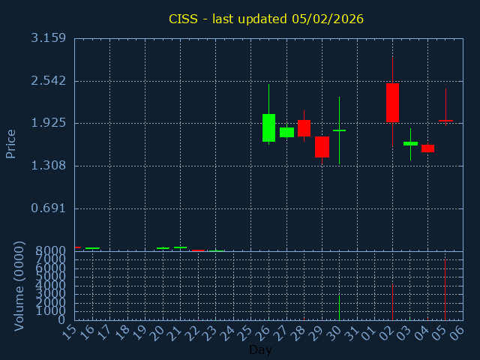Select the red doji candle on day 05
480x360 pixels.
pos(445,120)
